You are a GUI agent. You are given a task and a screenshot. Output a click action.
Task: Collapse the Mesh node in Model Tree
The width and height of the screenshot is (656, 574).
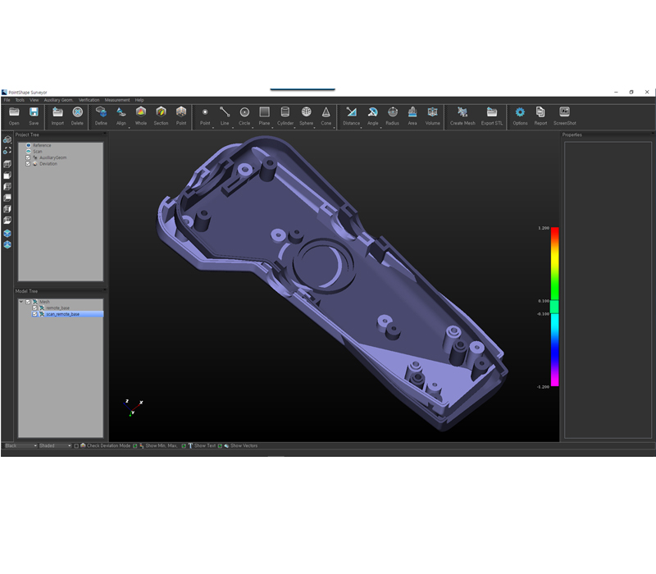(x=21, y=302)
